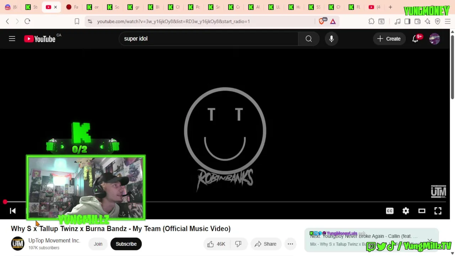The image size is (455, 256).
Task: Click the Join button
Action: [x=98, y=244]
